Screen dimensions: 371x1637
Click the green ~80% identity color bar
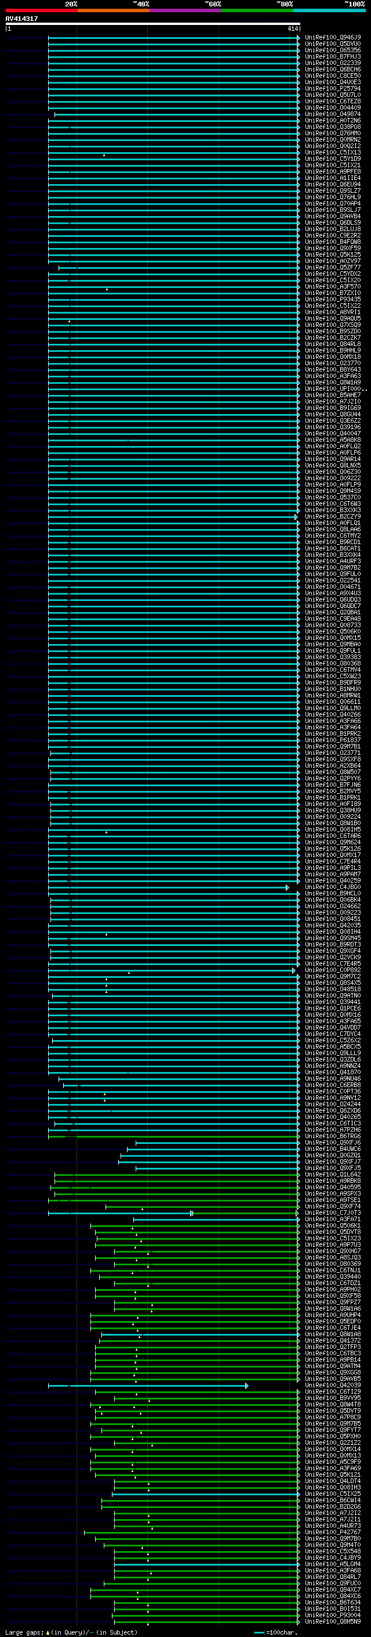pos(257,10)
